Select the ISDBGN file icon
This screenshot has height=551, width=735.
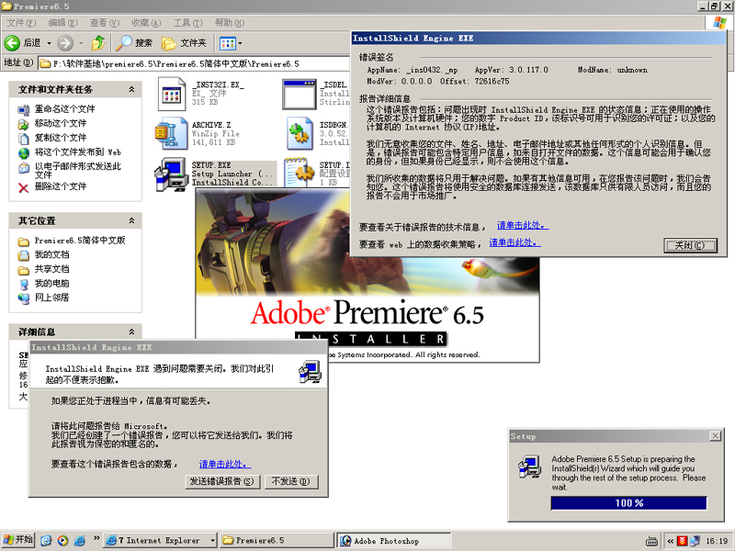(x=300, y=133)
